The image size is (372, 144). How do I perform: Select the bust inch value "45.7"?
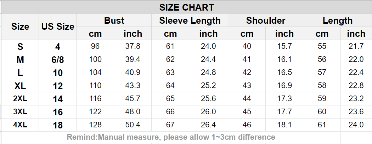pyautogui.click(x=133, y=99)
